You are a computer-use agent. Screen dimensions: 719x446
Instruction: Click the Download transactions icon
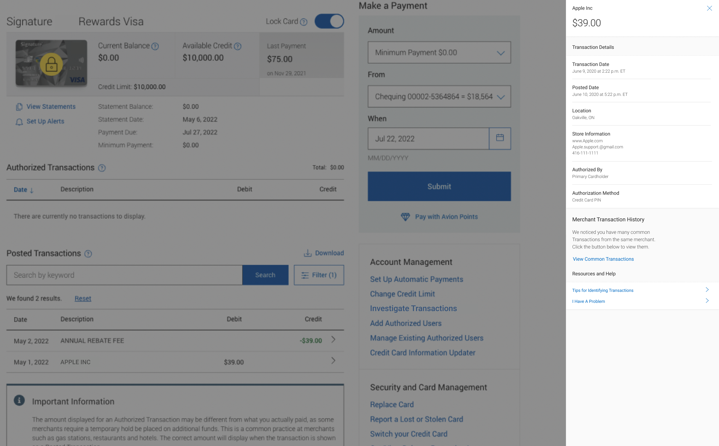pyautogui.click(x=307, y=253)
